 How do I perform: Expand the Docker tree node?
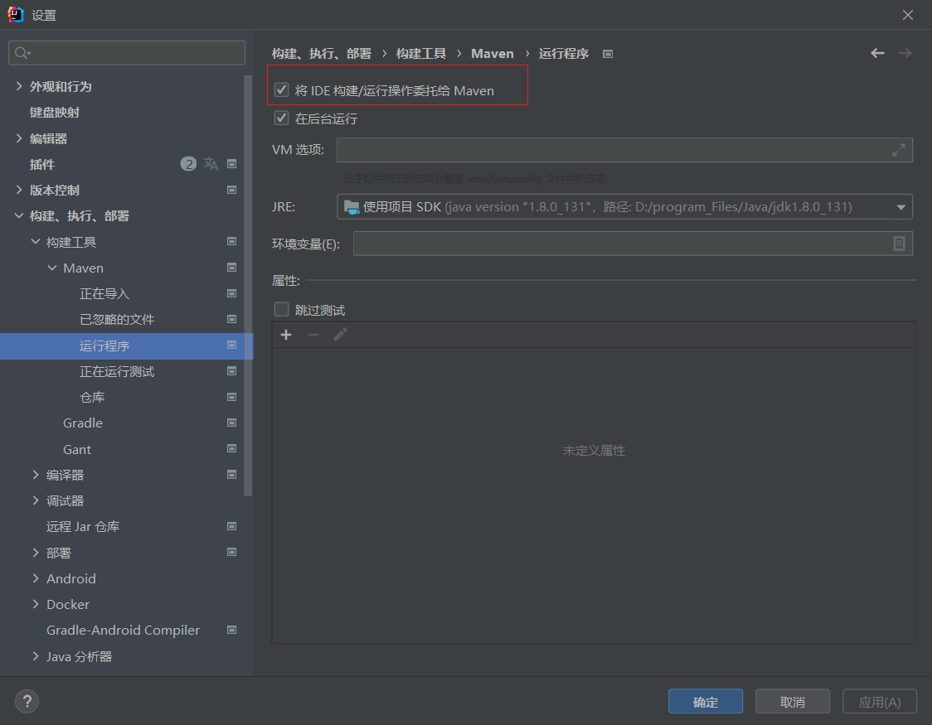tap(36, 605)
